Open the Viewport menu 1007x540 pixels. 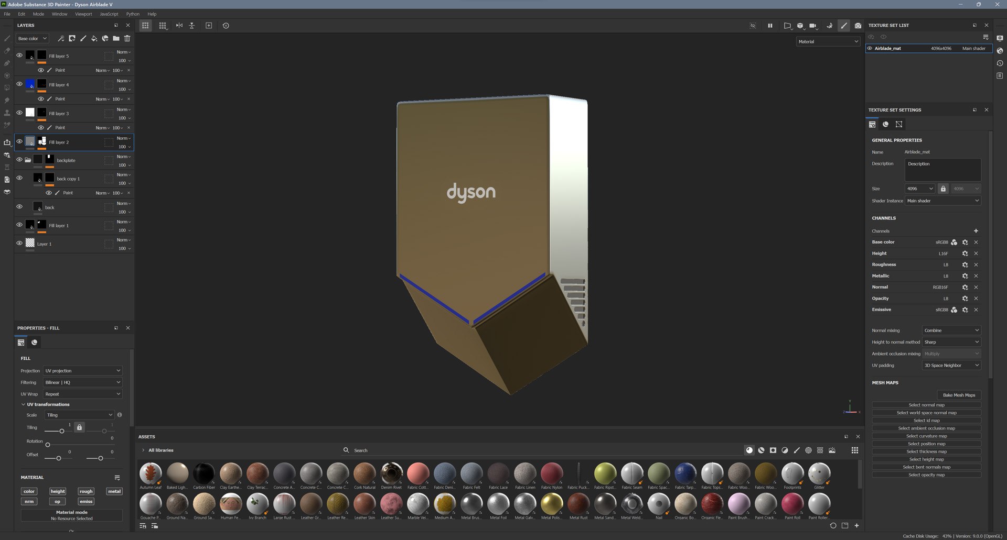tap(83, 14)
